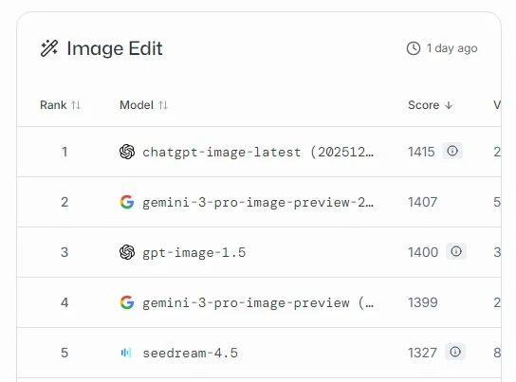Open the seedream-4.5 model link

[x=190, y=353]
